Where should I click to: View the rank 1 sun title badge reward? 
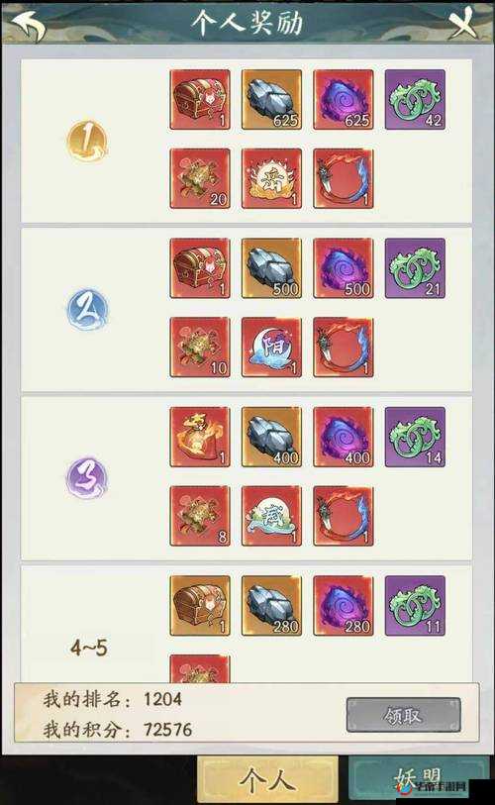271,178
